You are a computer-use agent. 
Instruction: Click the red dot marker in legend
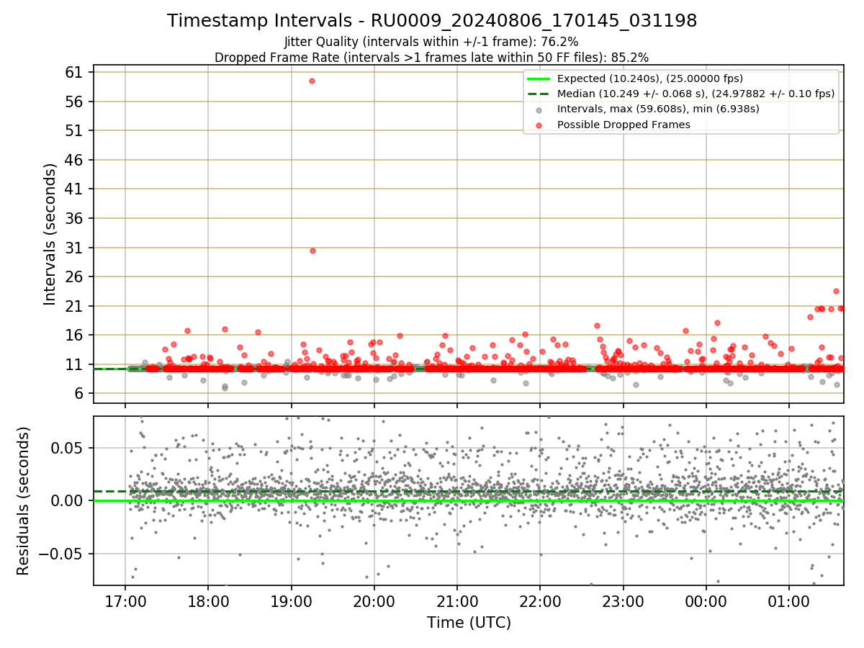539,125
